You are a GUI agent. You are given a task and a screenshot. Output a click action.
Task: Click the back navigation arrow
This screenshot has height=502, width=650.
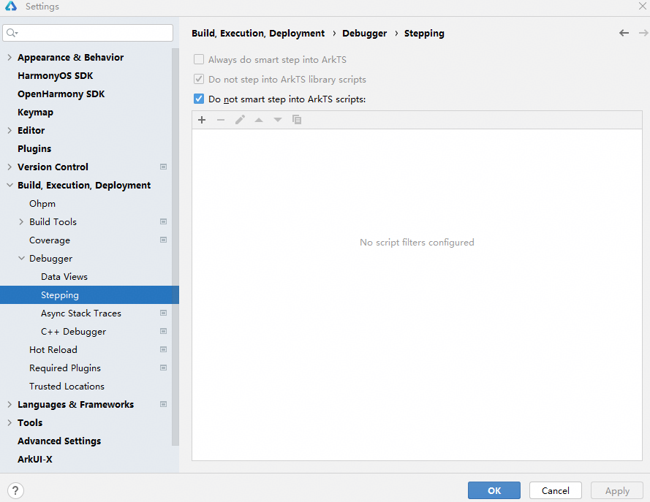pos(624,33)
